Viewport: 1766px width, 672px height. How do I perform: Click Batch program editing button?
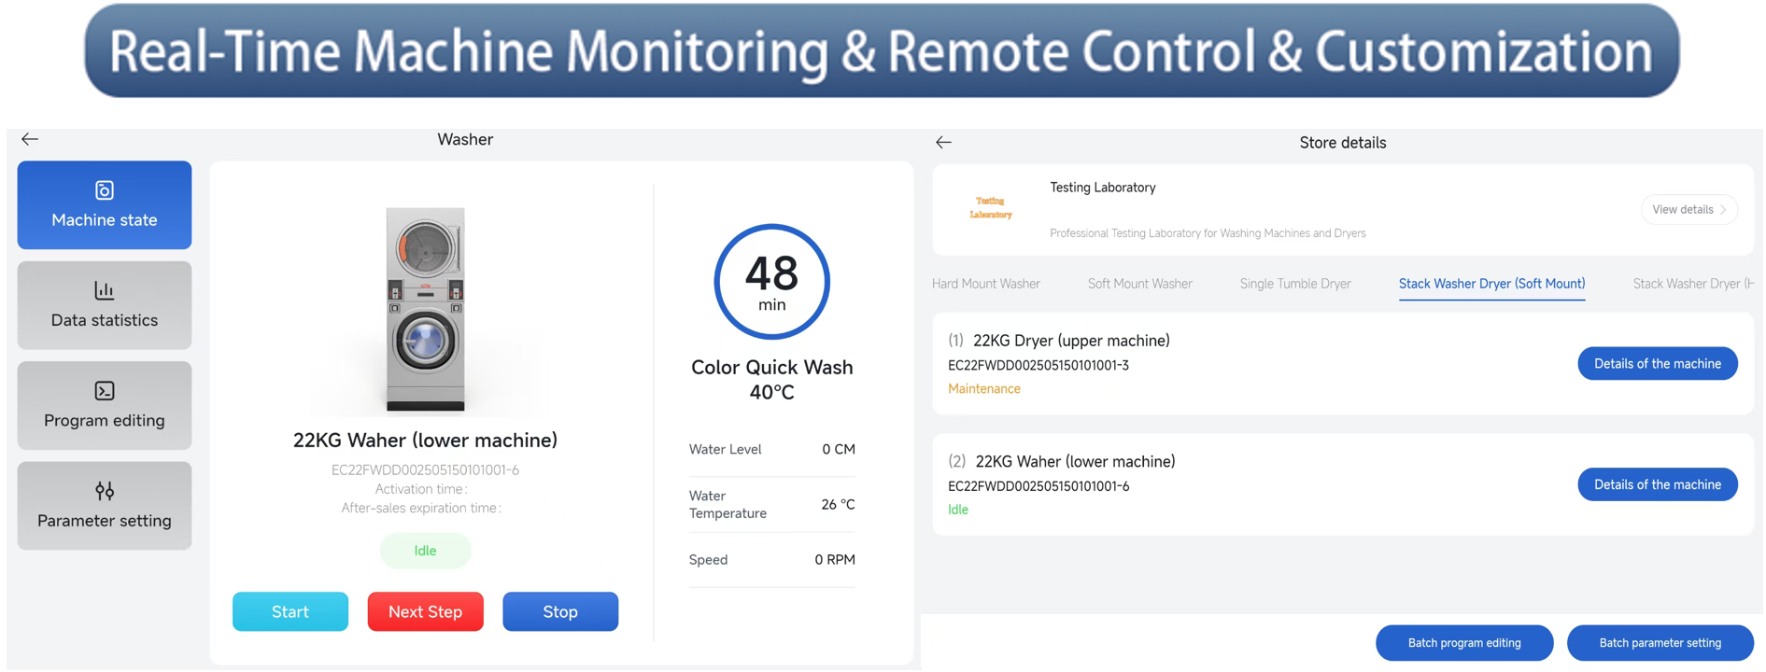coord(1463,643)
